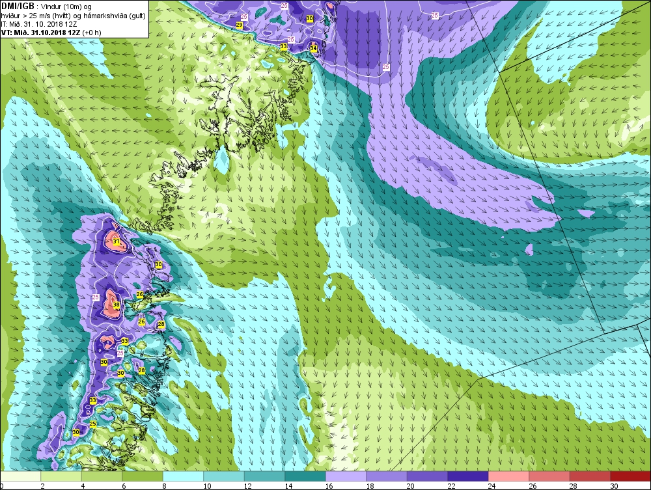Click the 'VT: Mið. 31.10.2018 12Z (+0 h)' line
This screenshot has width=651, height=490.
tap(51, 33)
